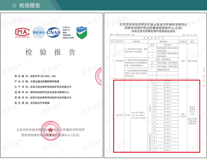
Task: Click the red CMA certification logo
Action: pyautogui.click(x=22, y=32)
